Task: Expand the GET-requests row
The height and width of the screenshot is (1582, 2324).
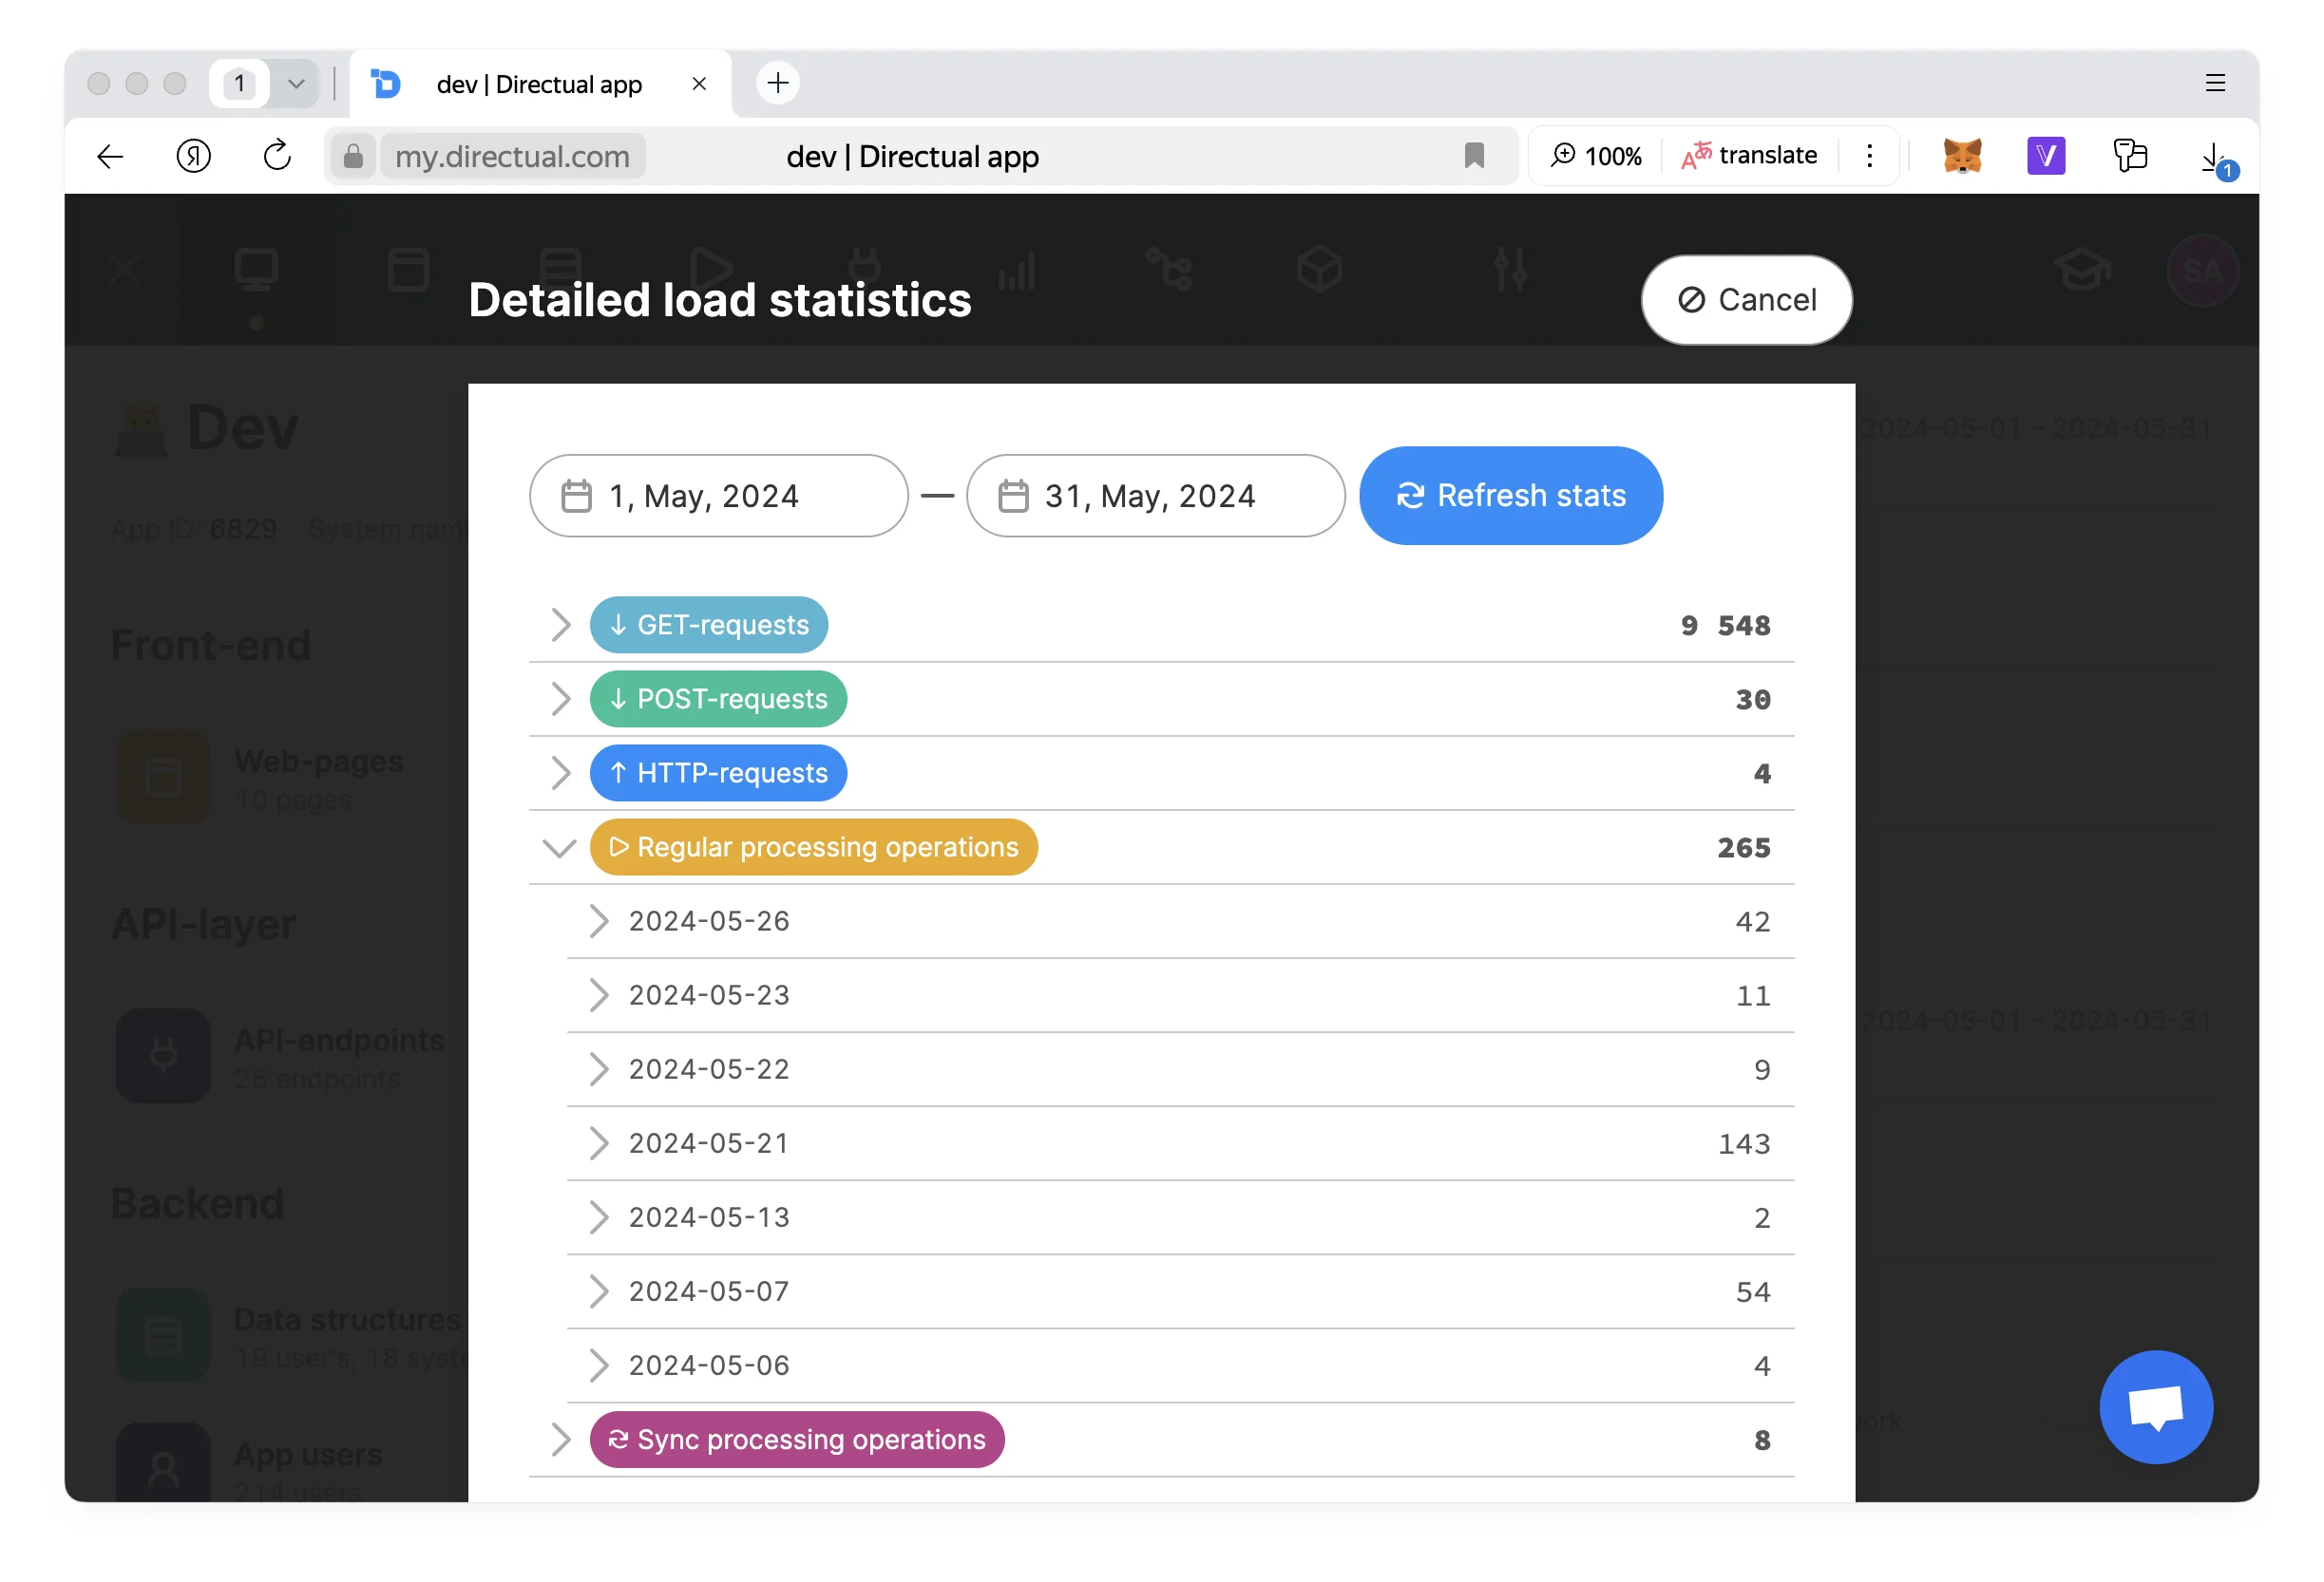Action: coord(560,625)
